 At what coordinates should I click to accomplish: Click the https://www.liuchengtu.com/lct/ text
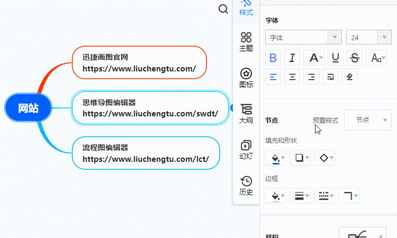(x=146, y=159)
